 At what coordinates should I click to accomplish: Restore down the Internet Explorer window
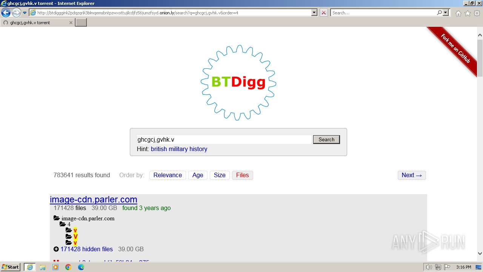point(472,3)
